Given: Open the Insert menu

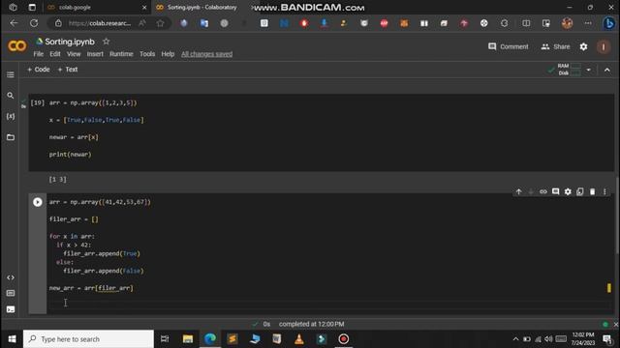Looking at the screenshot, I should (x=95, y=54).
